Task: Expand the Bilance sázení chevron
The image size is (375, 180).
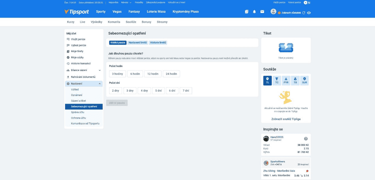Action: click(x=100, y=70)
